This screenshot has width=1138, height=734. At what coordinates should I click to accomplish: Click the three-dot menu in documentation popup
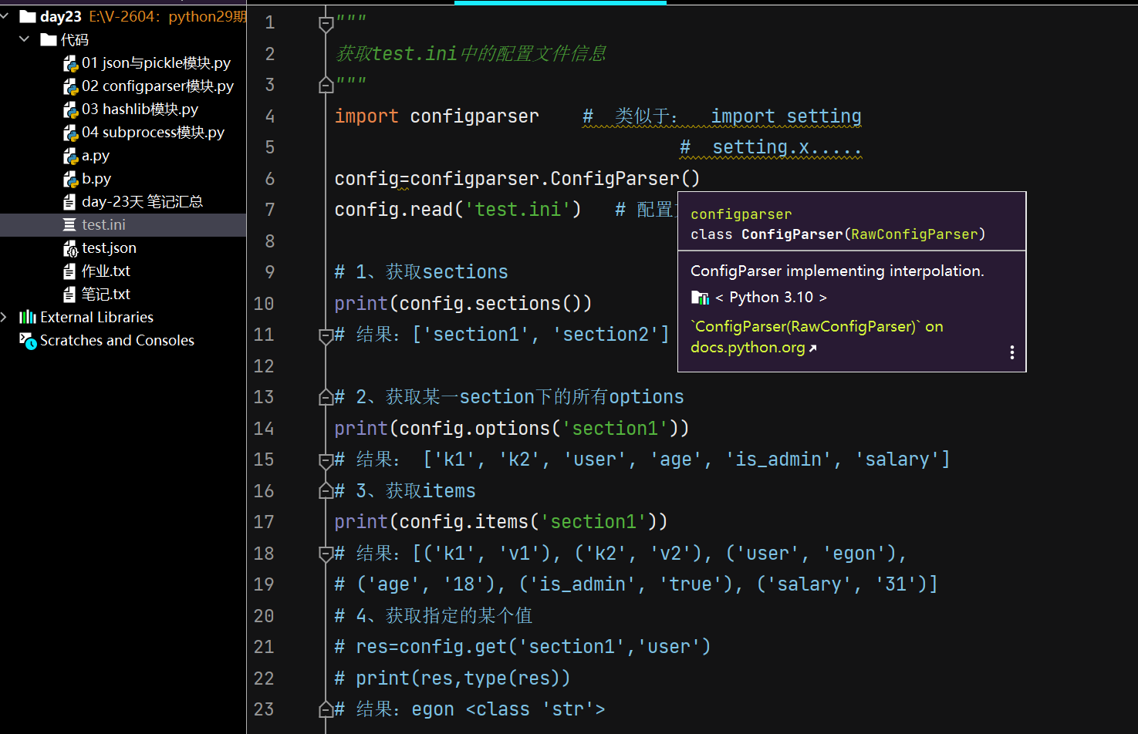click(x=1011, y=352)
